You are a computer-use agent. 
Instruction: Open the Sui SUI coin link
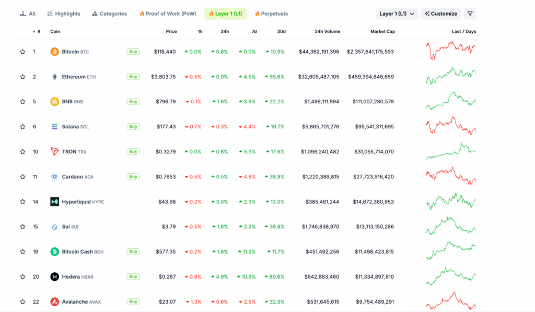70,226
